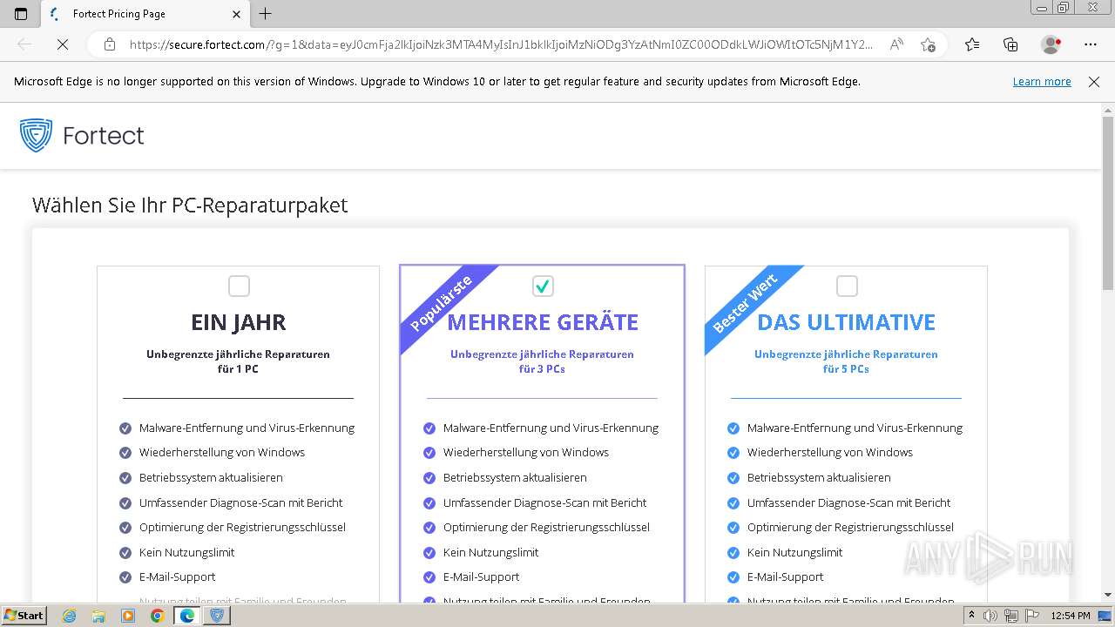Click Betriebssystem aktualisieren checkmark in DAS ULTIMATIVE
The image size is (1115, 627).
pos(733,478)
